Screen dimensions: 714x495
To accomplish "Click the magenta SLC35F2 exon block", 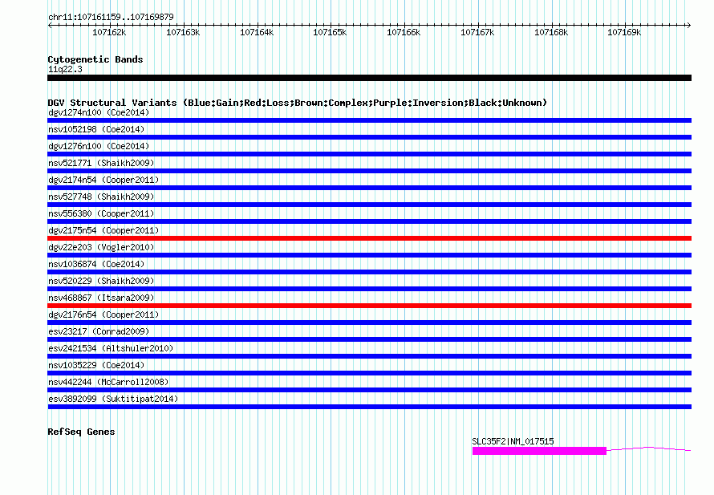I will pyautogui.click(x=539, y=451).
